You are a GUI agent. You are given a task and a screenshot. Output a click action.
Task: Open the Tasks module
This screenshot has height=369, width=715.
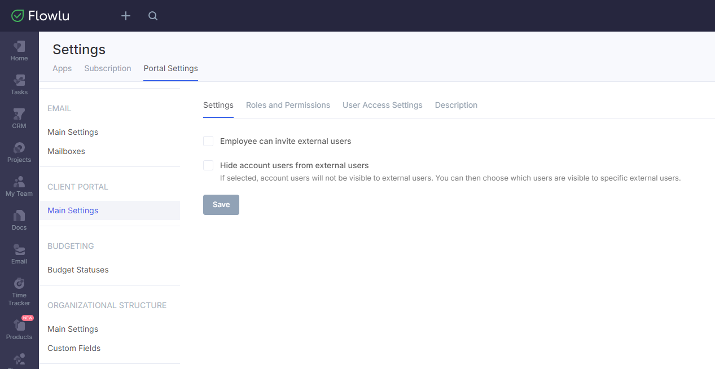click(x=19, y=85)
